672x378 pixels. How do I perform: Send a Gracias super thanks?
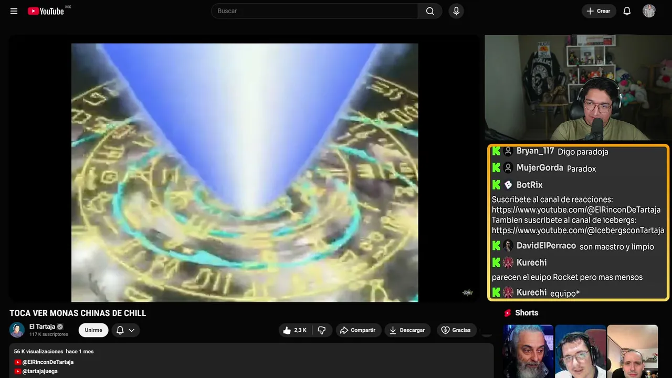456,330
